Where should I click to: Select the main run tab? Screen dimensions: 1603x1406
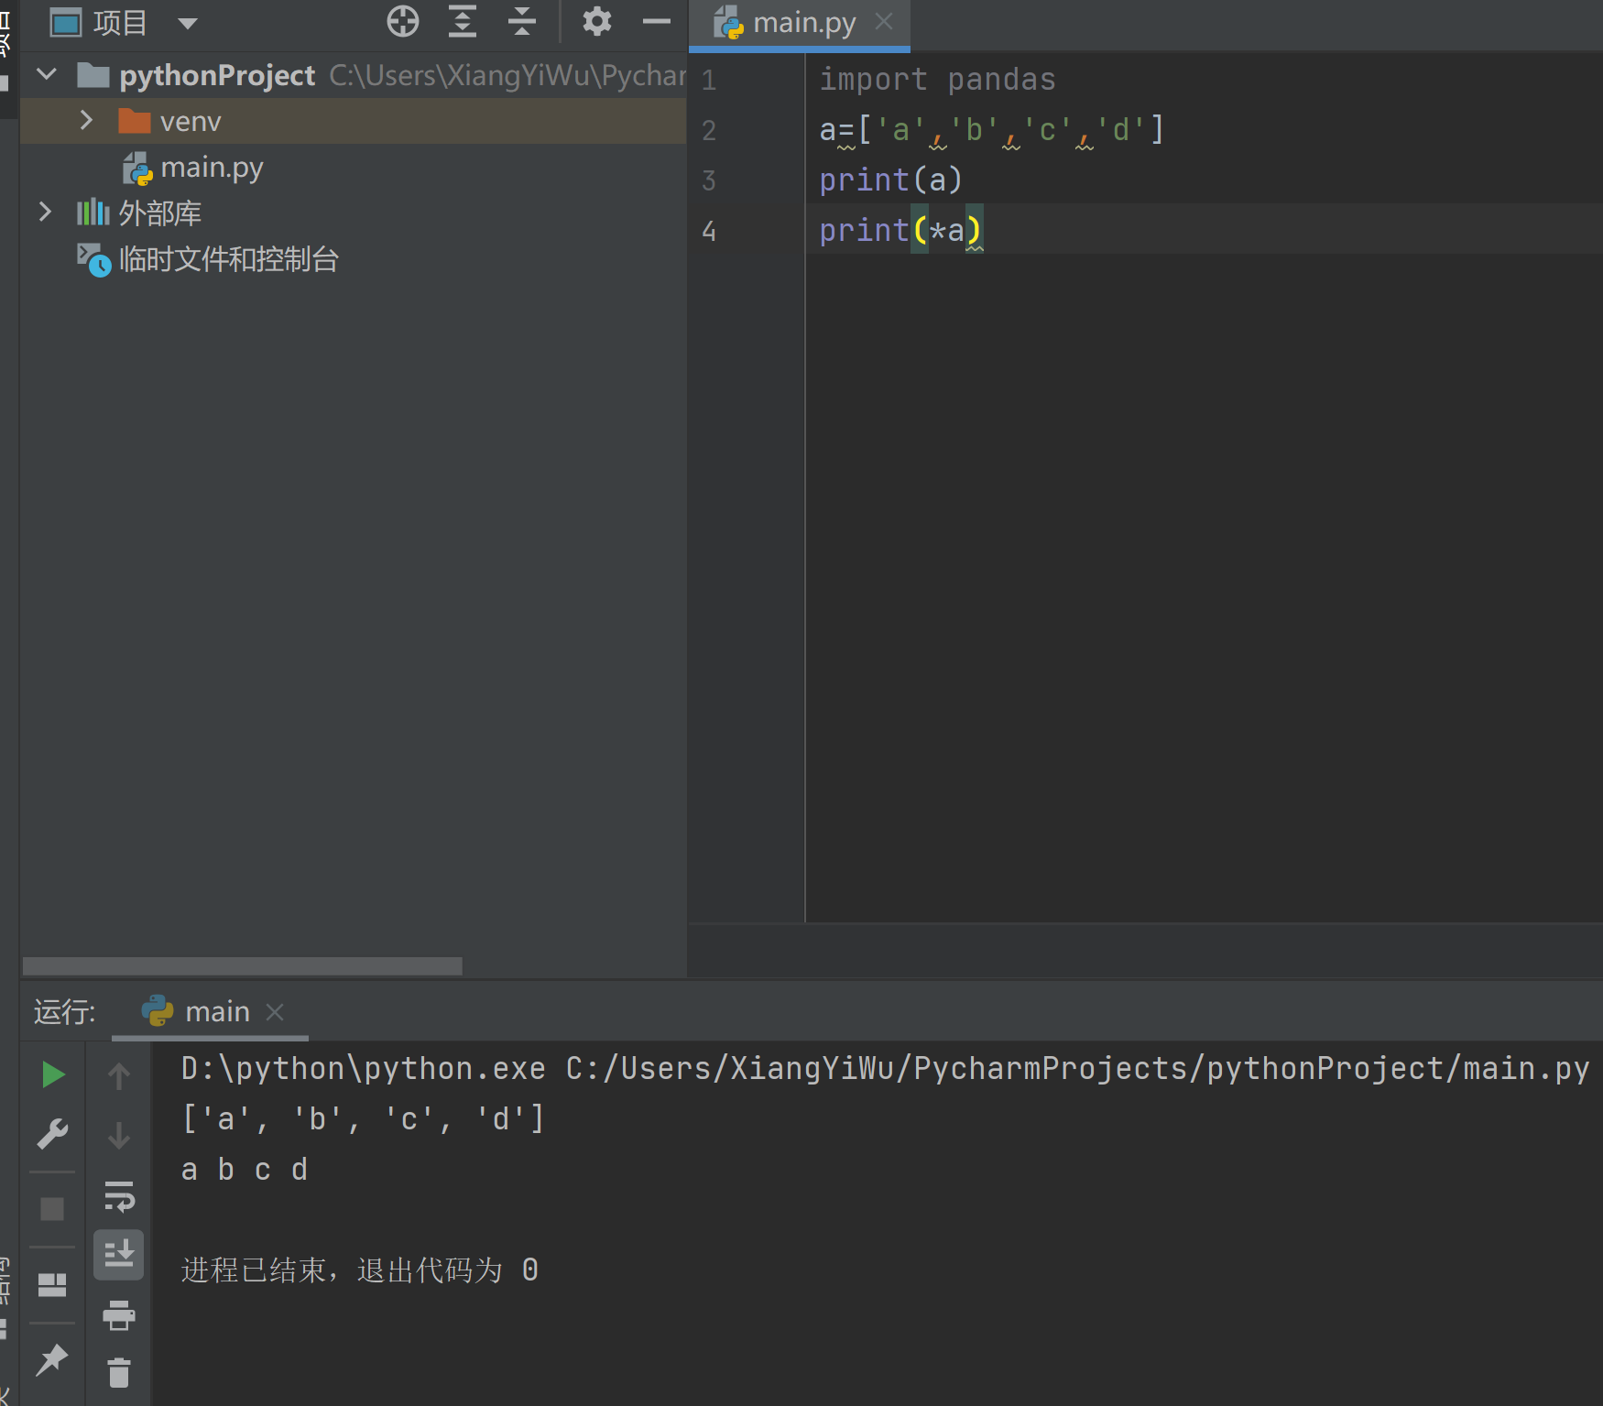point(216,1012)
